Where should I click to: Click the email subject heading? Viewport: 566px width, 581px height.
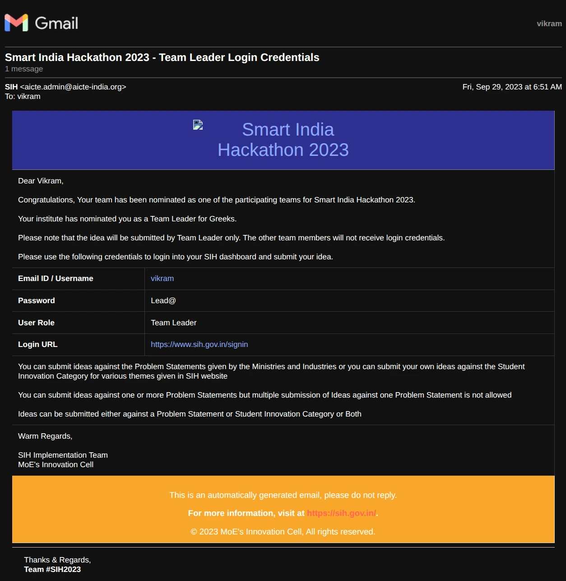coord(162,57)
